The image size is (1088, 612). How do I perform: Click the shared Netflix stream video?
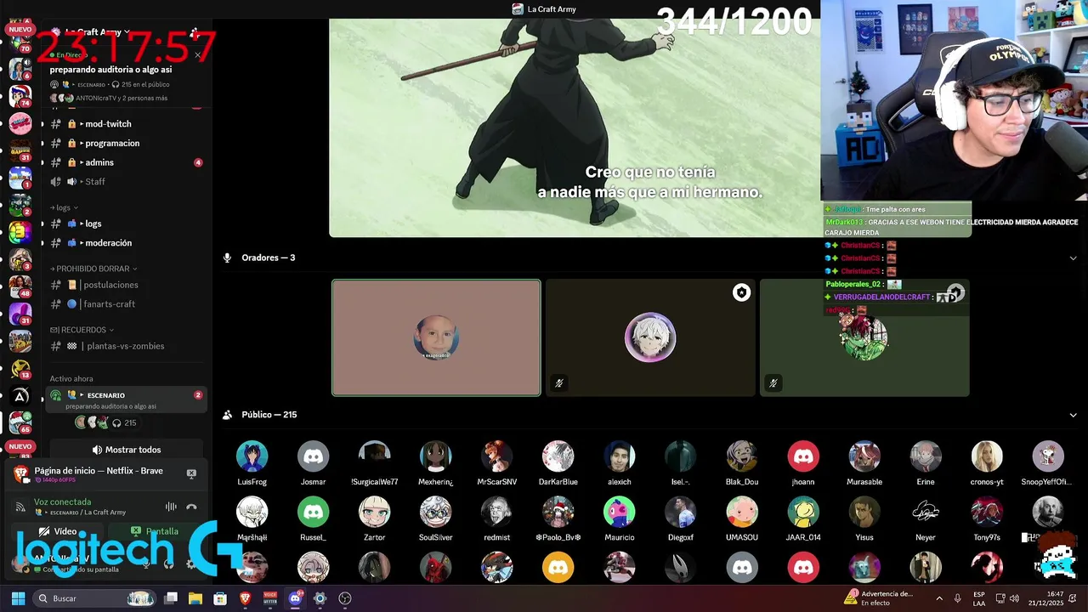(575, 127)
